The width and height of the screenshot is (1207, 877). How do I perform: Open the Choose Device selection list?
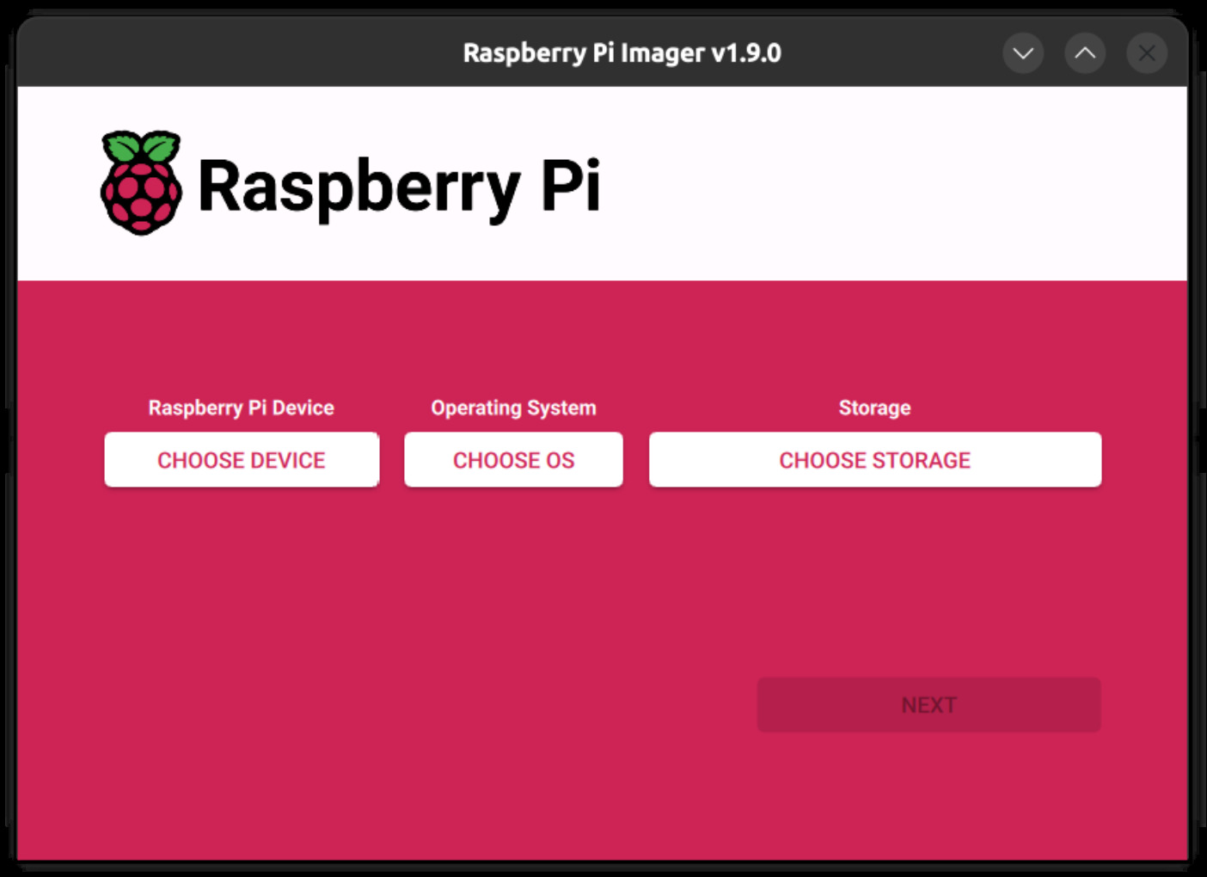[242, 460]
